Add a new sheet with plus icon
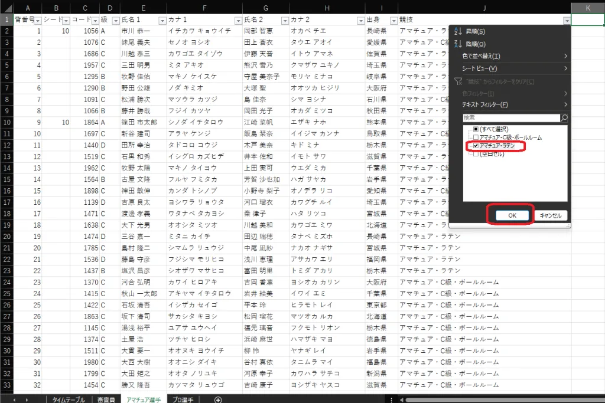The image size is (605, 403). click(x=218, y=399)
